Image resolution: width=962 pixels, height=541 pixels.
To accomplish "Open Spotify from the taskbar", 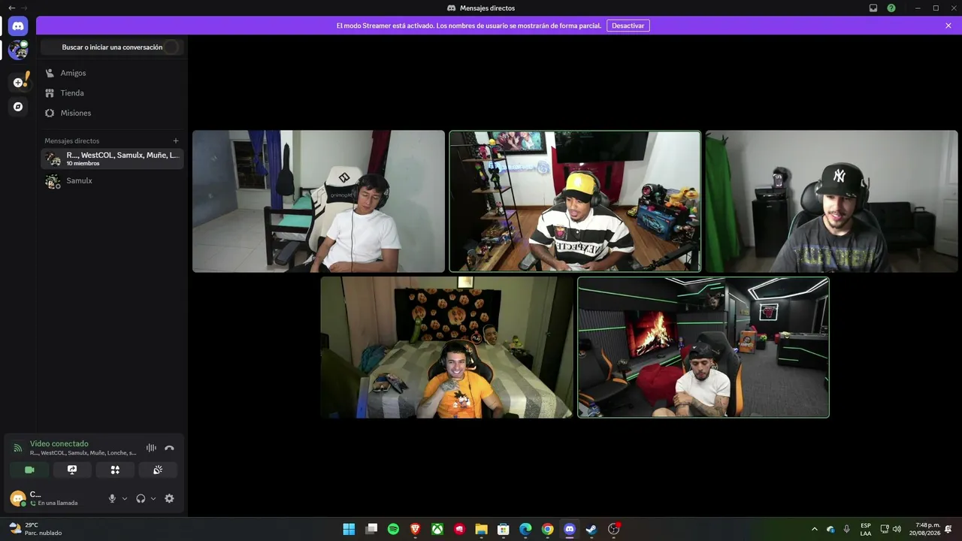I will pos(393,529).
